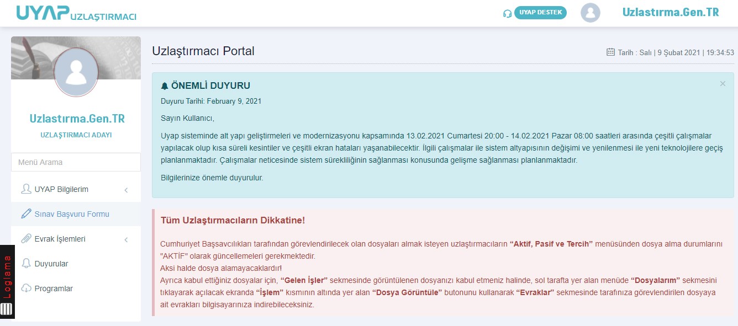Viewport: 738px width, 326px height.
Task: Click the top-right user avatar icon
Action: point(590,13)
